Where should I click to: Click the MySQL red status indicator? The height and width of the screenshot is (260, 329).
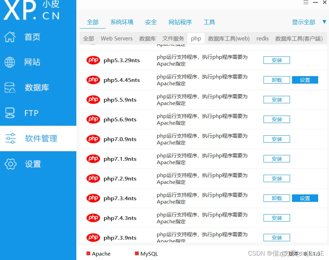pyautogui.click(x=137, y=254)
